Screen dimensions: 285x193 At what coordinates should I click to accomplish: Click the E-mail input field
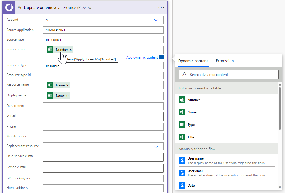[x=103, y=117]
